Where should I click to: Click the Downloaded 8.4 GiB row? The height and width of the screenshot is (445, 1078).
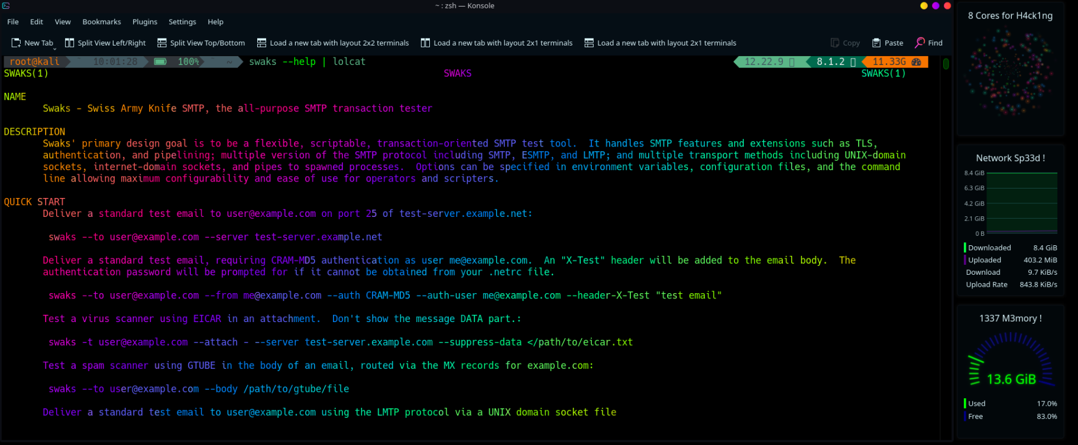[x=1011, y=248]
